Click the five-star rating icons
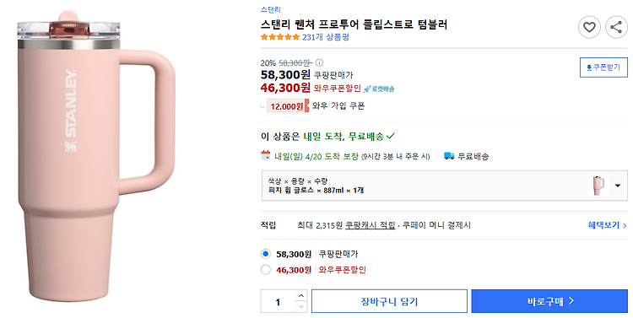The width and height of the screenshot is (633, 318). pyautogui.click(x=280, y=37)
